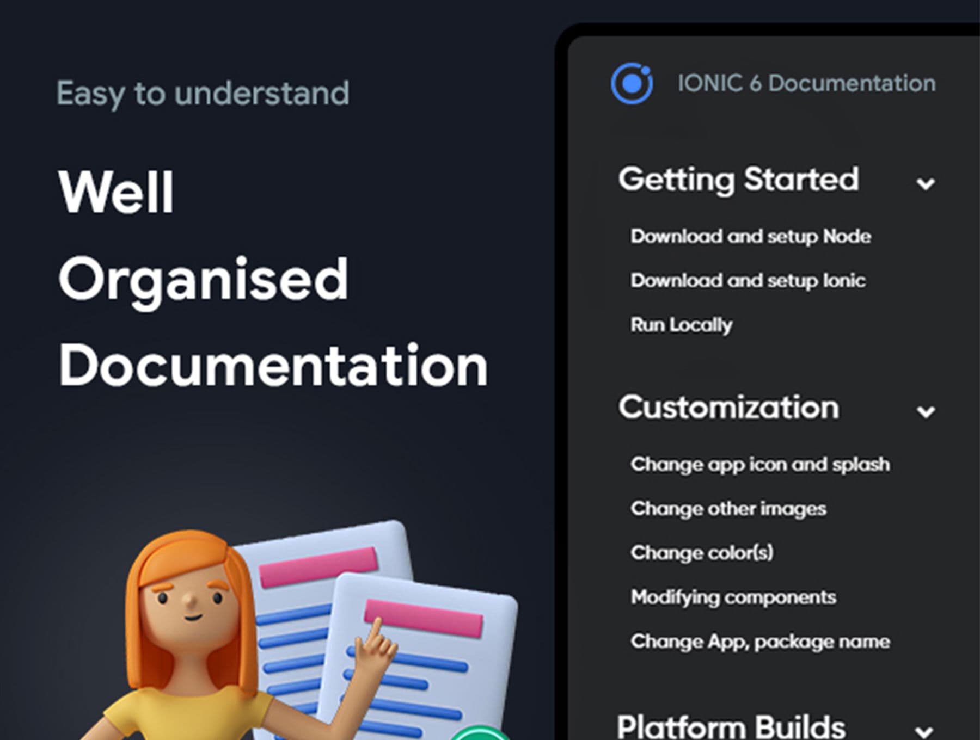This screenshot has width=980, height=740.
Task: Open Change color(s) documentation
Action: pyautogui.click(x=702, y=553)
